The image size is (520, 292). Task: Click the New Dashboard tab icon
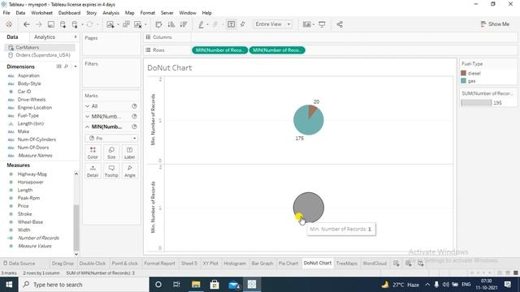[409, 263]
